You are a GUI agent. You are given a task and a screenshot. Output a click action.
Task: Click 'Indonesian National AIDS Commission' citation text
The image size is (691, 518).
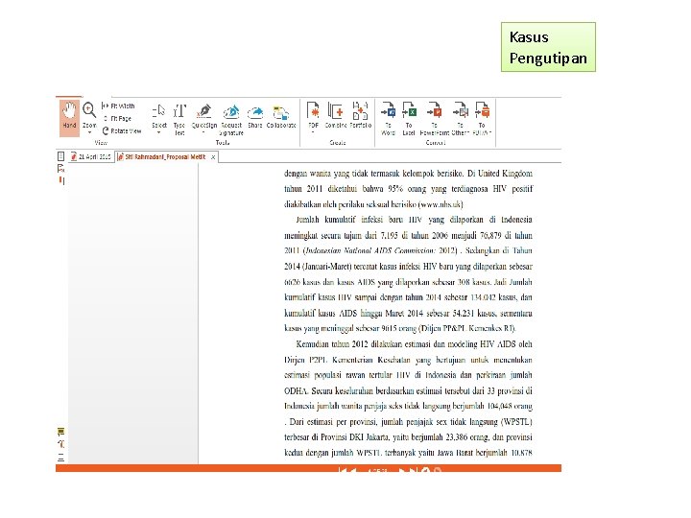(x=370, y=250)
